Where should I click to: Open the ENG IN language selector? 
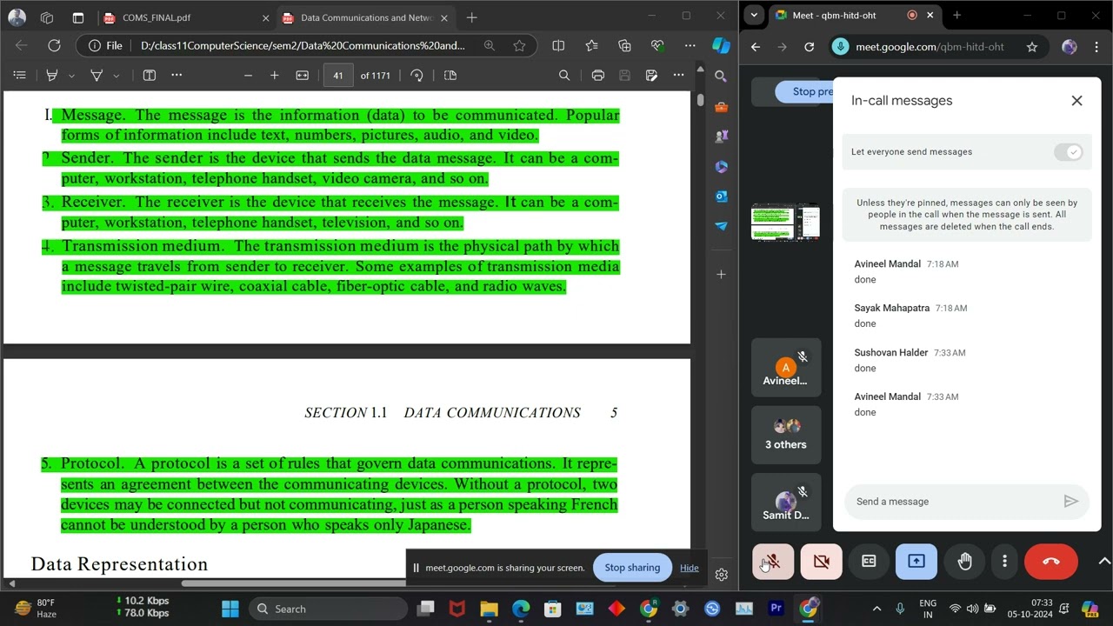tap(928, 609)
